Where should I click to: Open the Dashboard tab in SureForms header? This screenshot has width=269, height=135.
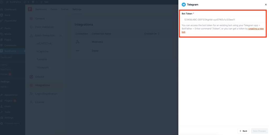41,9
